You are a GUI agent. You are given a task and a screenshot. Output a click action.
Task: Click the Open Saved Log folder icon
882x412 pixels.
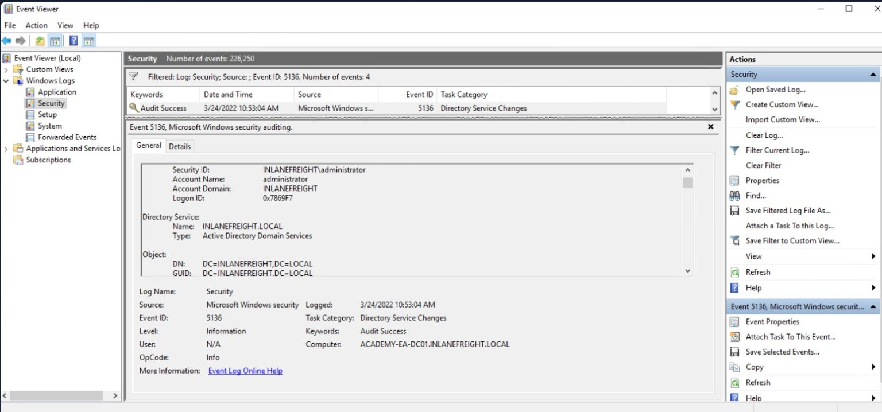(x=734, y=90)
